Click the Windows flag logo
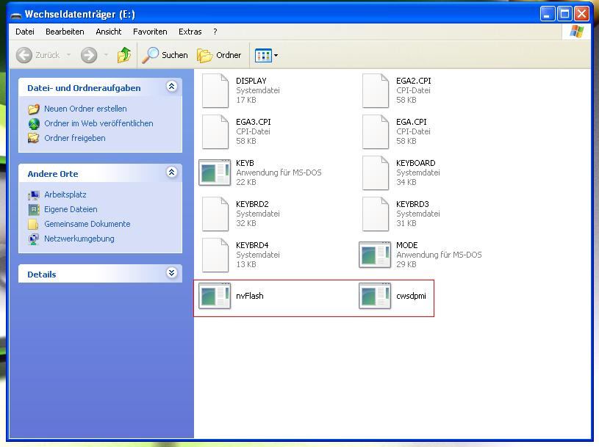 point(576,32)
